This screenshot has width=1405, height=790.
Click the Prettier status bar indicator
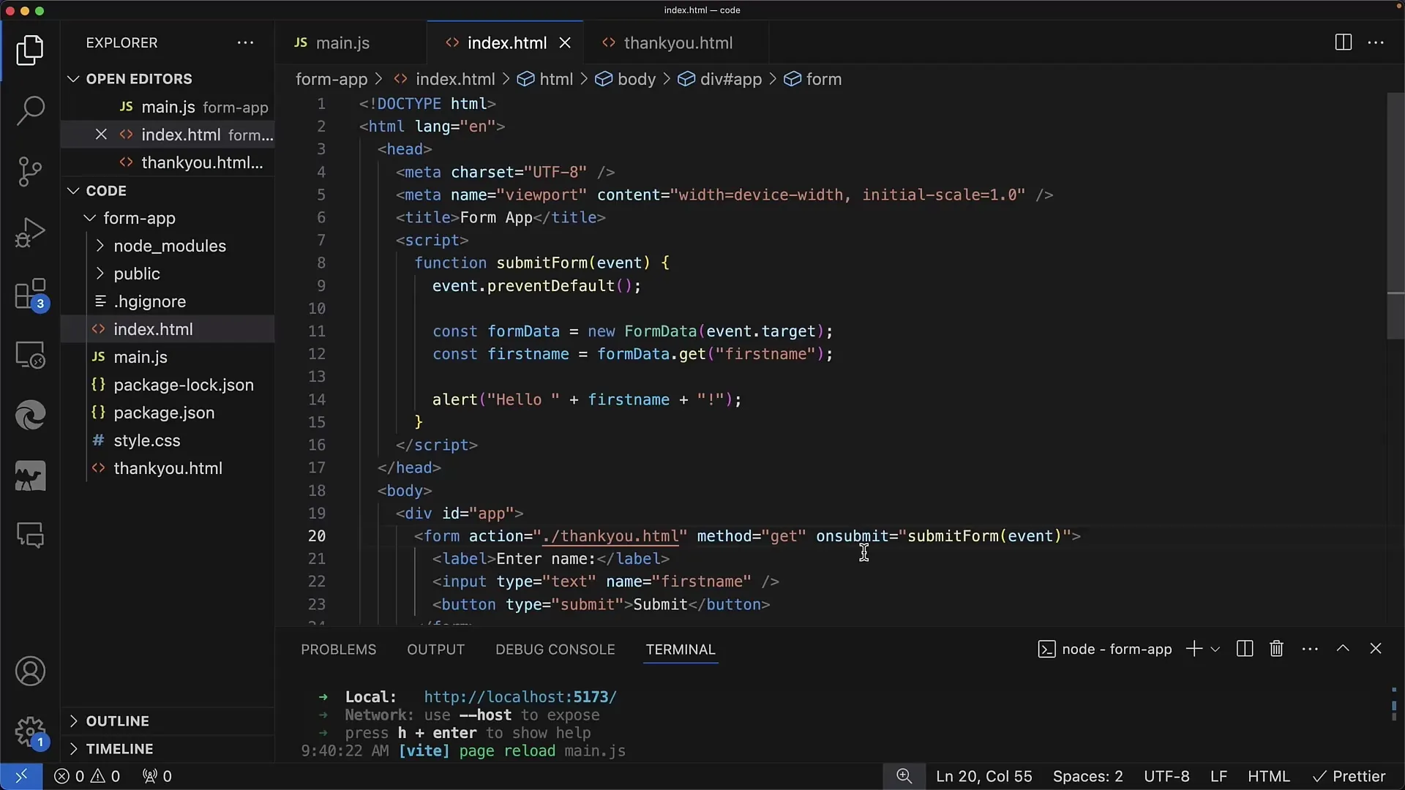click(x=1351, y=777)
